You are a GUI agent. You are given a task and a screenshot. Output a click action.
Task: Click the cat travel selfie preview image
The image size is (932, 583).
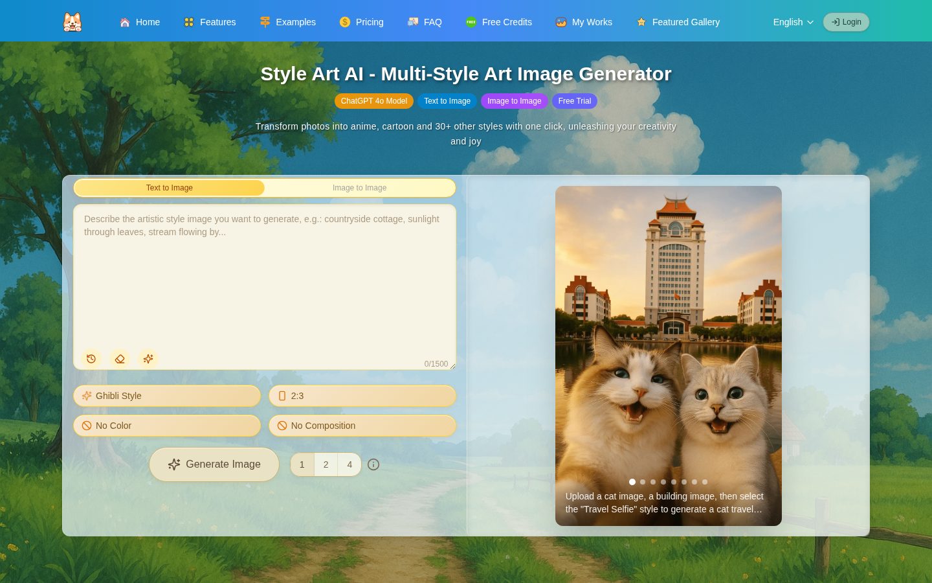(x=669, y=356)
